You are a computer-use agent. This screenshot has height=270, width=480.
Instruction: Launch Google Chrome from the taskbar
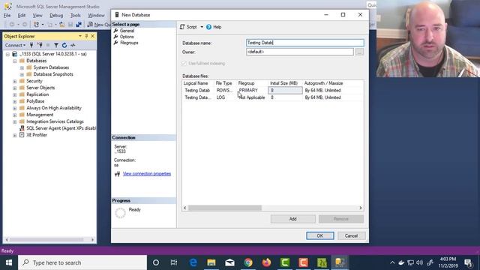click(x=248, y=262)
